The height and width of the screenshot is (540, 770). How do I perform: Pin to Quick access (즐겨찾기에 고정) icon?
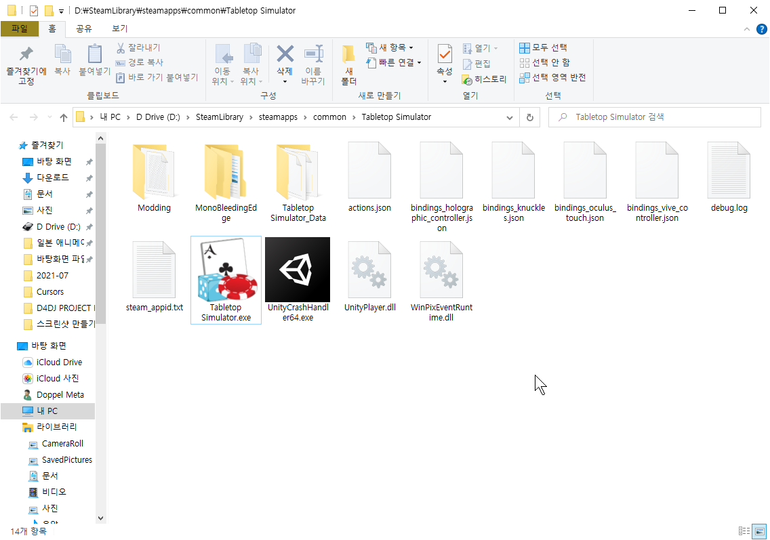[26, 65]
